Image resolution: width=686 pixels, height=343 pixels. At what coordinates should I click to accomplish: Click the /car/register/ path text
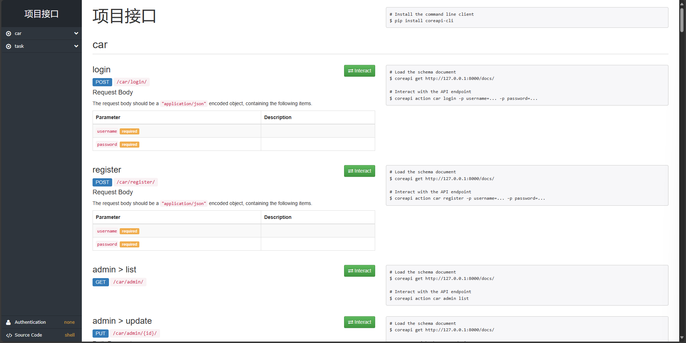point(136,182)
